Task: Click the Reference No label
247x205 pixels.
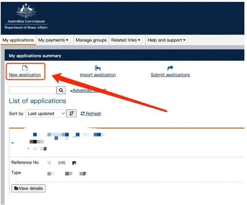Action: (25, 162)
